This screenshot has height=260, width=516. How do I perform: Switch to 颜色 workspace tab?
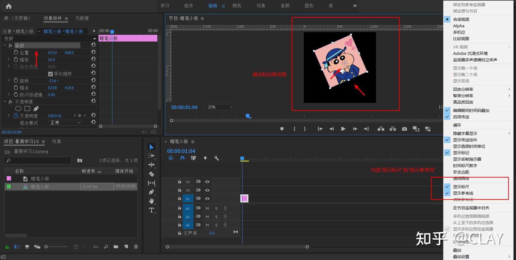coord(237,6)
